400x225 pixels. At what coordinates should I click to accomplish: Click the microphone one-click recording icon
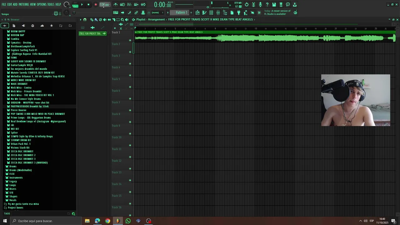(260, 4)
